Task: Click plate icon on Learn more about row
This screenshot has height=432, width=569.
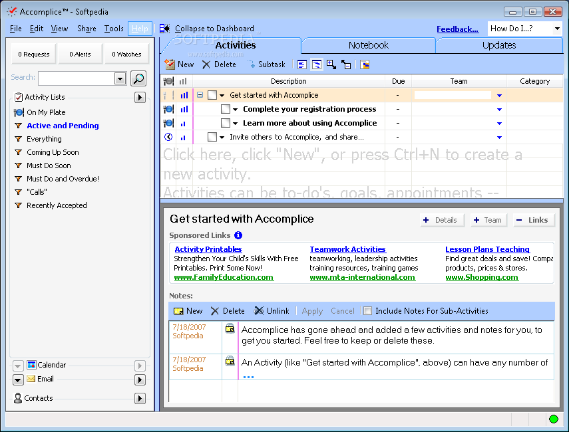Action: click(x=168, y=123)
